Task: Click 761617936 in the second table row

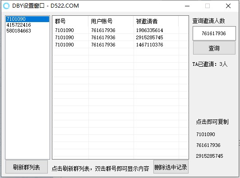Action: point(103,37)
